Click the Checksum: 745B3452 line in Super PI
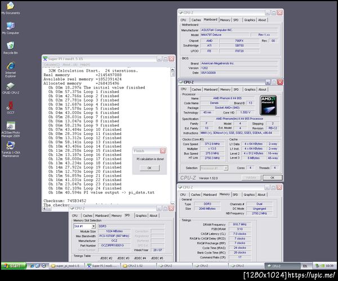338x281 pixels. [x=65, y=201]
